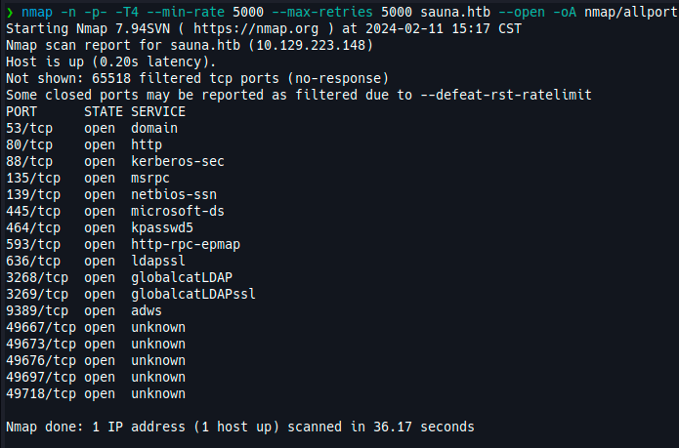Click the sauna.htb hostname in command
This screenshot has width=679, height=448.
tap(455, 12)
